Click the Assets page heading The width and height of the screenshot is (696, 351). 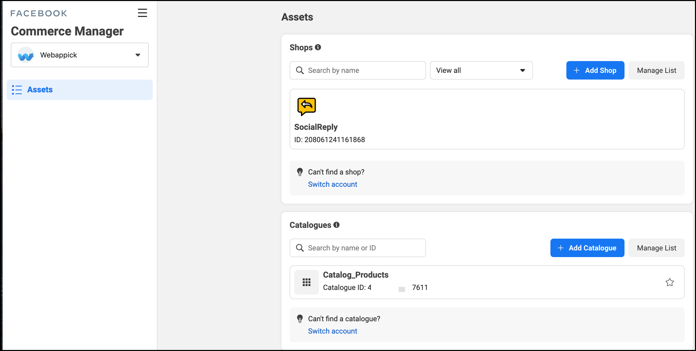pos(297,17)
